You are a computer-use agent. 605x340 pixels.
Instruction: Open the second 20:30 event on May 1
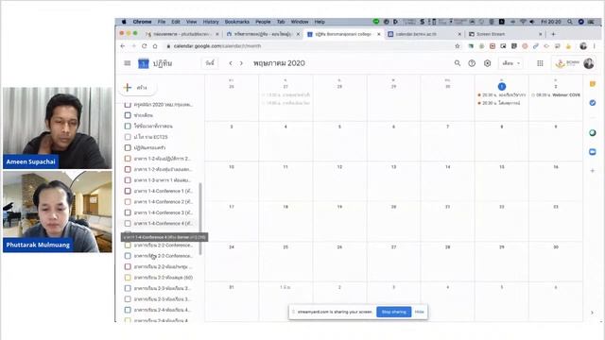pos(502,103)
